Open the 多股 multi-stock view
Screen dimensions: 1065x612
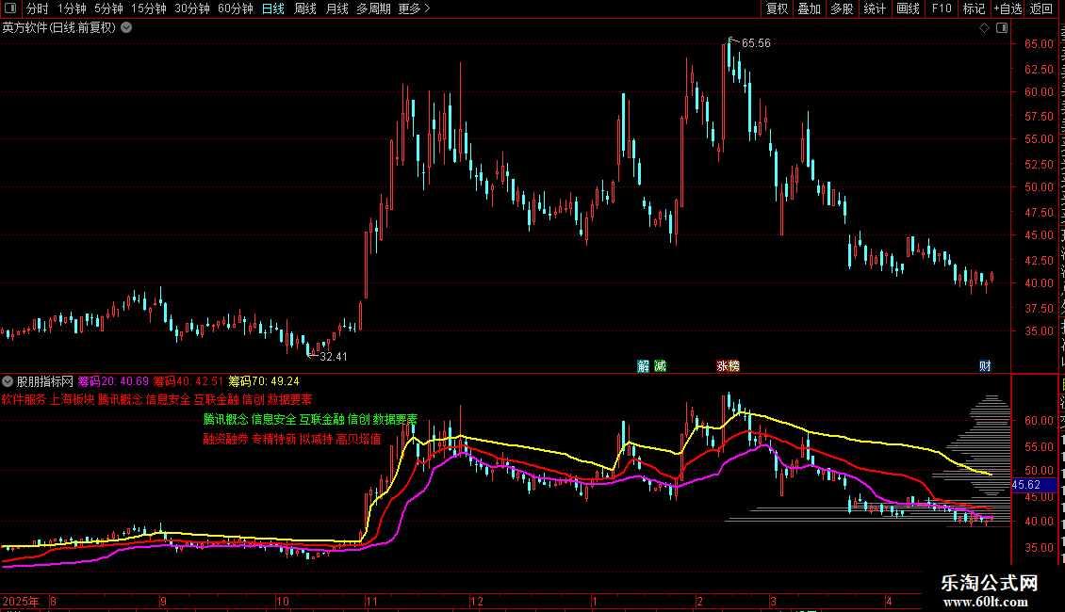[843, 8]
